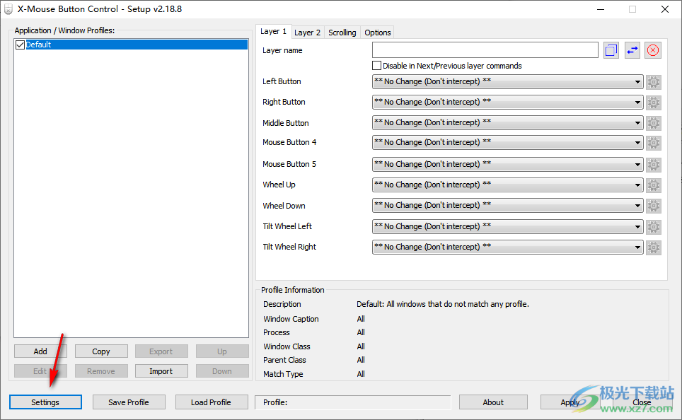Click the About button
Image resolution: width=682 pixels, height=420 pixels.
click(x=493, y=402)
